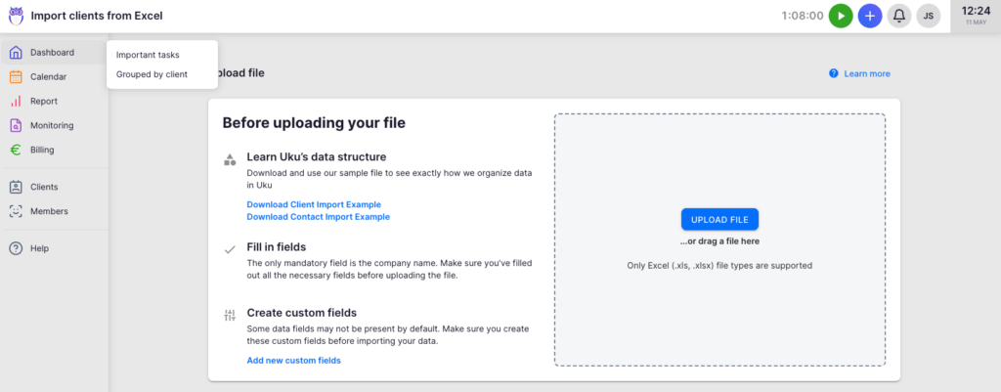Select Important tasks from the submenu

click(x=148, y=55)
